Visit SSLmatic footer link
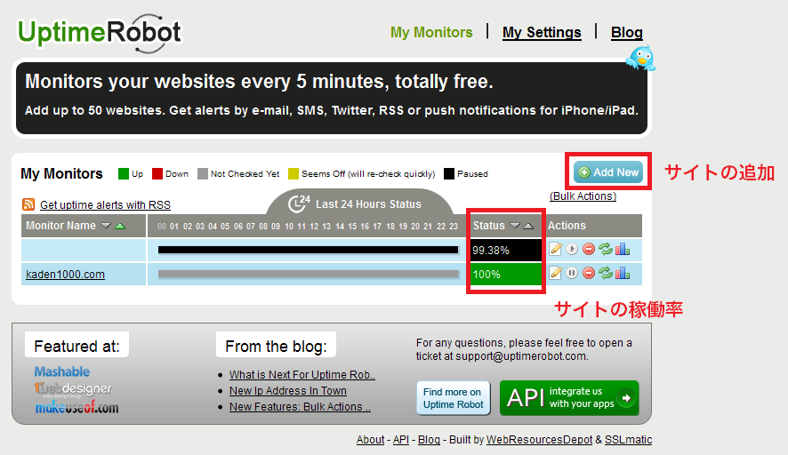 point(628,440)
